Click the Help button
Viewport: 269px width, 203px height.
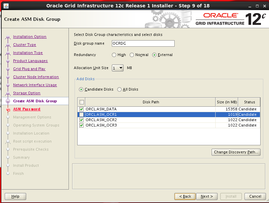(x=15, y=197)
